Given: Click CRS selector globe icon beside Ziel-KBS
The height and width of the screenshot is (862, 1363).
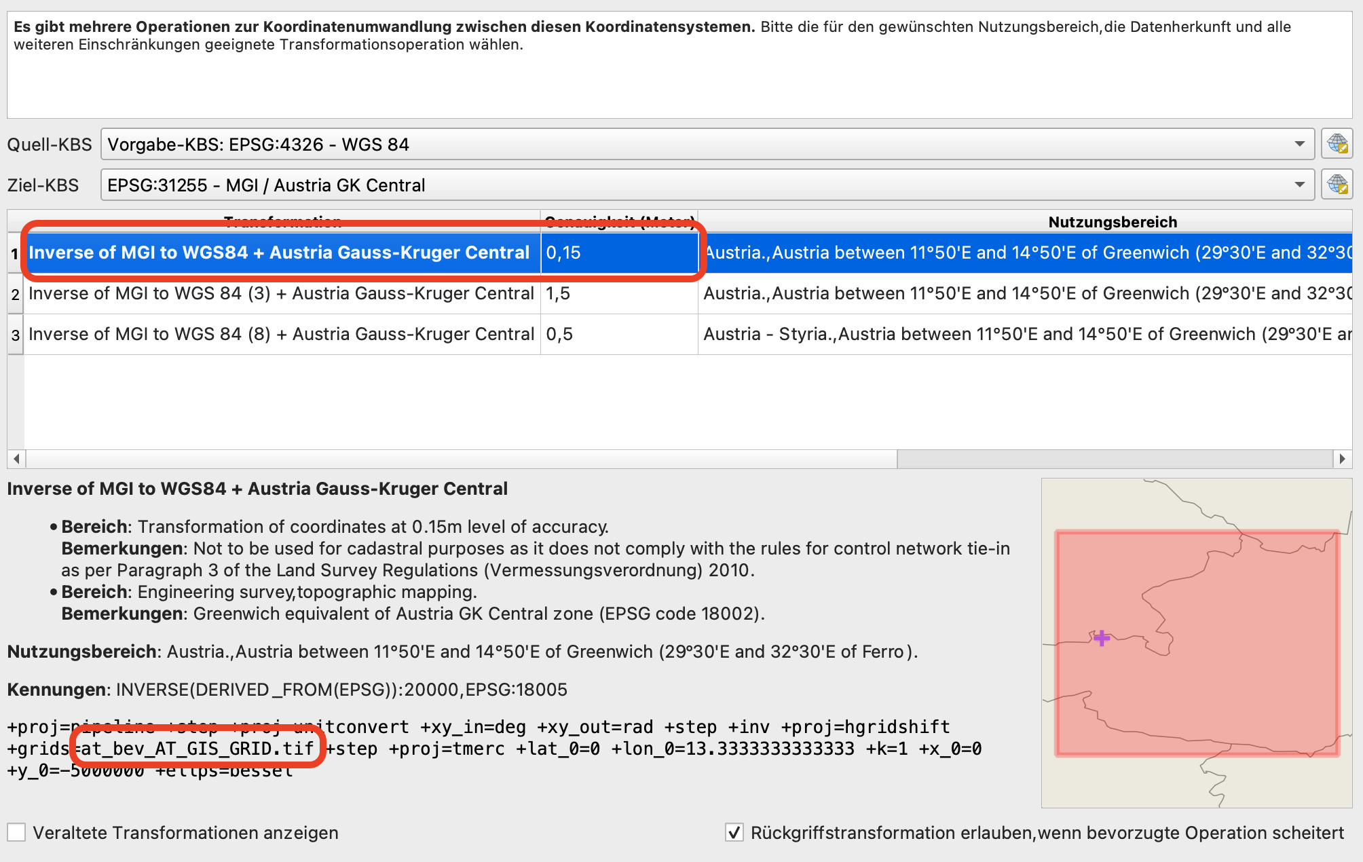Looking at the screenshot, I should pos(1337,185).
